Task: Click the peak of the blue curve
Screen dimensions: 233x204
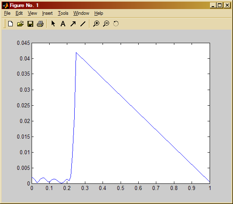Action: click(x=76, y=53)
